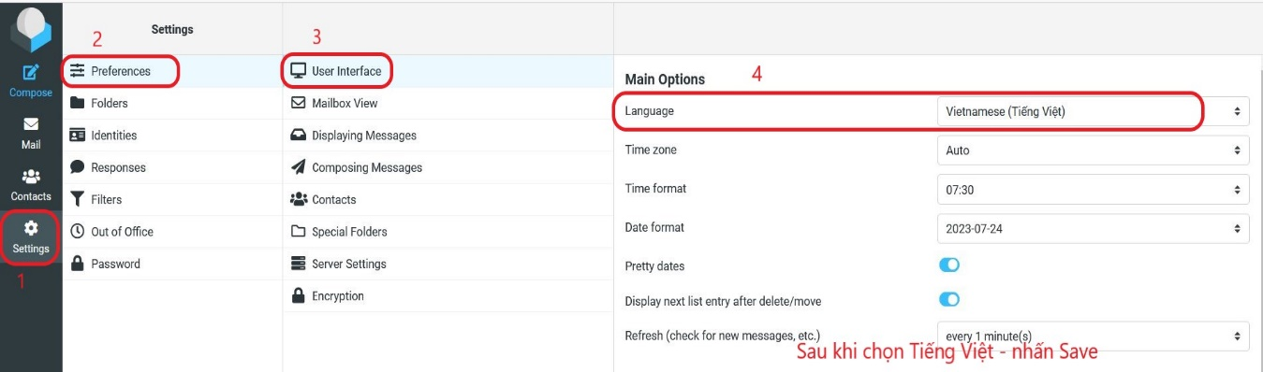Open Mail from the envelope icon
1263x372 pixels.
(x=31, y=124)
